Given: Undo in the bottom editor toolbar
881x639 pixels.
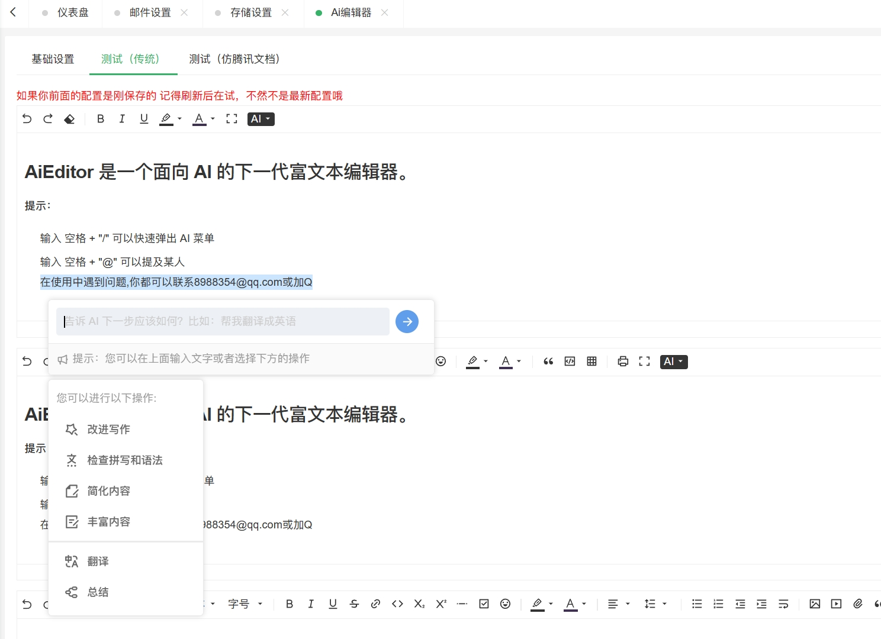Looking at the screenshot, I should click(x=27, y=604).
